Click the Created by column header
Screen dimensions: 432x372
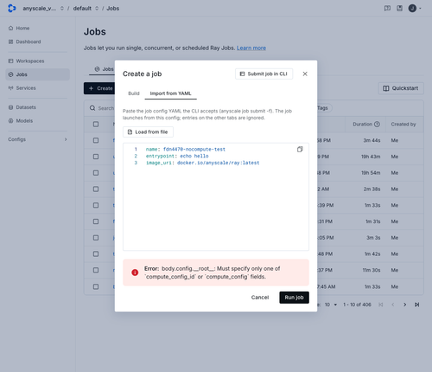(403, 125)
